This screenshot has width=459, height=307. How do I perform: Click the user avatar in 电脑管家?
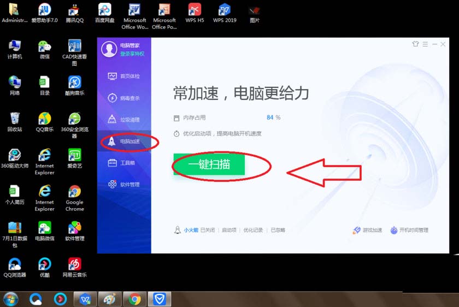click(109, 49)
